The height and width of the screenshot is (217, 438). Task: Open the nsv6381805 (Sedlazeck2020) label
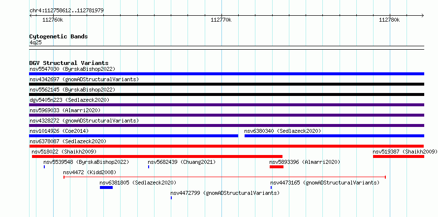pos(138,183)
